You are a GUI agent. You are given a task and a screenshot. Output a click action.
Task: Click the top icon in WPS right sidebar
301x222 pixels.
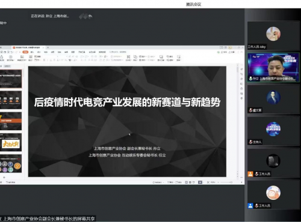click(241, 69)
